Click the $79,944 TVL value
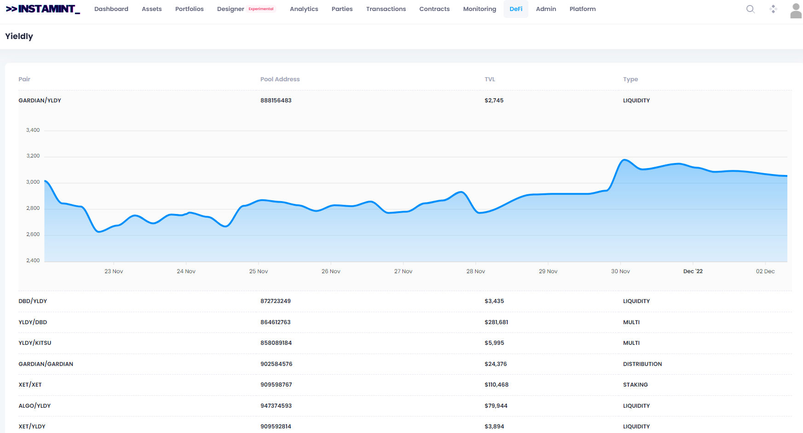The image size is (803, 433). 496,406
